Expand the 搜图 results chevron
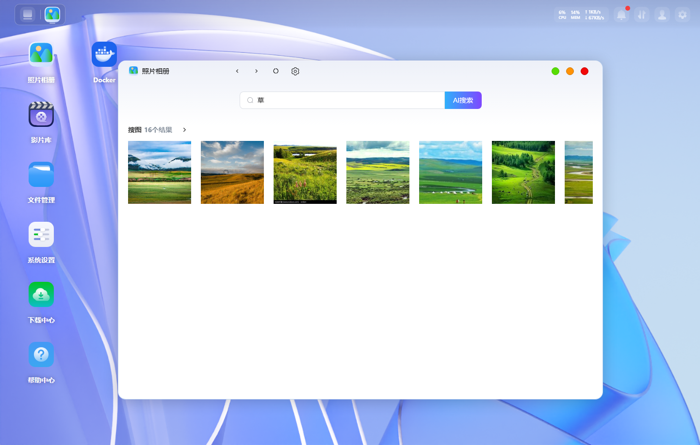Screen dimensions: 700x445 click(184, 130)
